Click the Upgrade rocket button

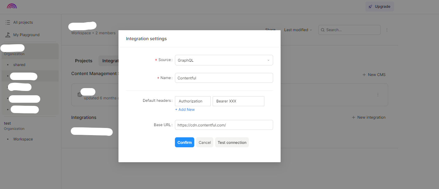(379, 7)
